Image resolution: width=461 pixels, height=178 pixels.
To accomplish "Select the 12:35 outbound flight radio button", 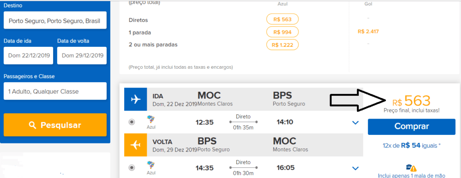I will point(132,122).
